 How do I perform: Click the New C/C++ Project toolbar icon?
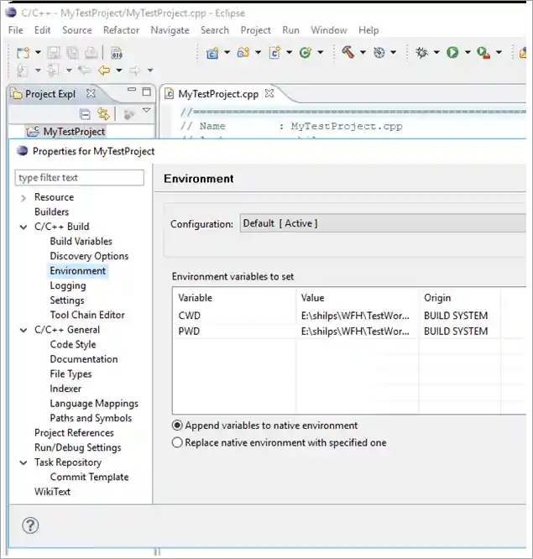point(212,53)
